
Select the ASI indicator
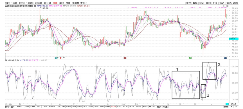coord(74,106)
